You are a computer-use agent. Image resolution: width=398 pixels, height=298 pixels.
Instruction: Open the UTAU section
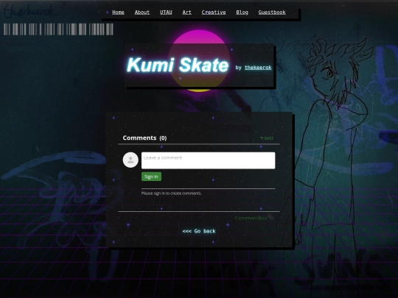[166, 13]
